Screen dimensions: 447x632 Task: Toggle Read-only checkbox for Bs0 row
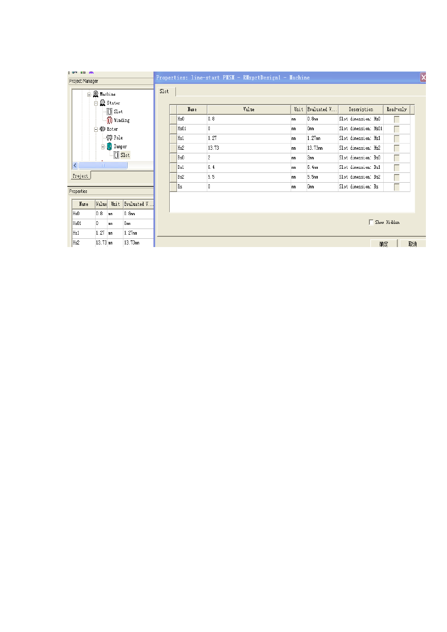397,158
